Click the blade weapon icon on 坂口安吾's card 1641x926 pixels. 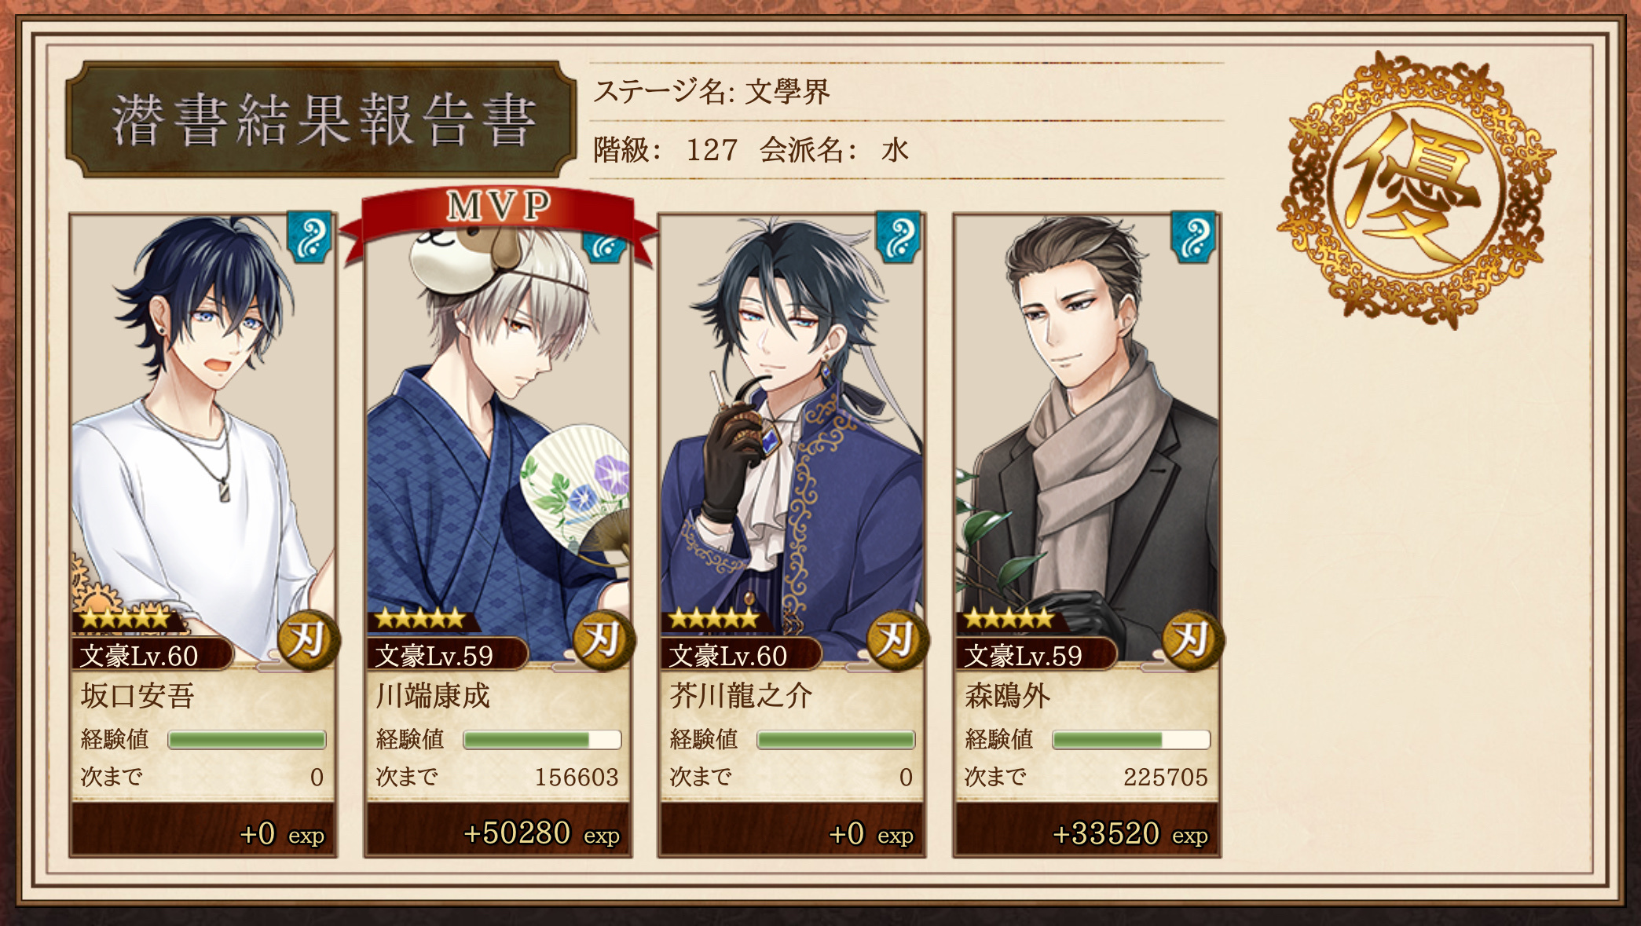pyautogui.click(x=308, y=639)
